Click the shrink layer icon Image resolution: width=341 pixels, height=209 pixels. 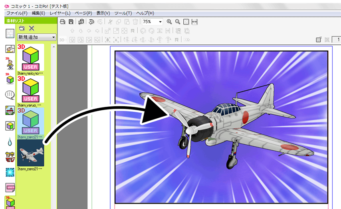(116, 31)
